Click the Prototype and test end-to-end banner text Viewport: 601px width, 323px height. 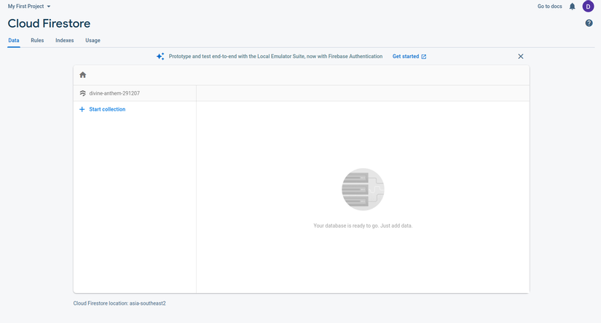[x=275, y=56]
